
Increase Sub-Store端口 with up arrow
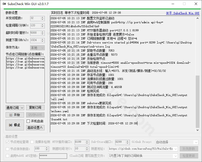(x=128, y=141)
